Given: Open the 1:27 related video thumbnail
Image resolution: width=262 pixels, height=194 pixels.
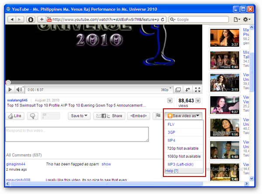Looking at the screenshot, I should tap(225, 105).
